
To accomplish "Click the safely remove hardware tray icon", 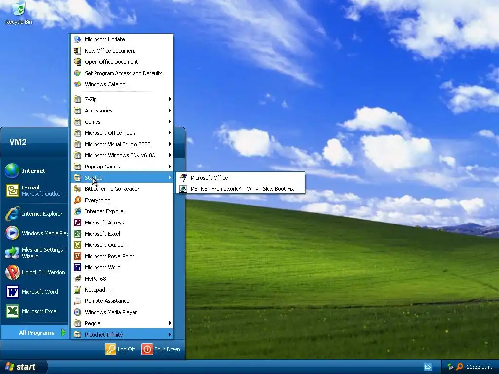I will tap(450, 367).
